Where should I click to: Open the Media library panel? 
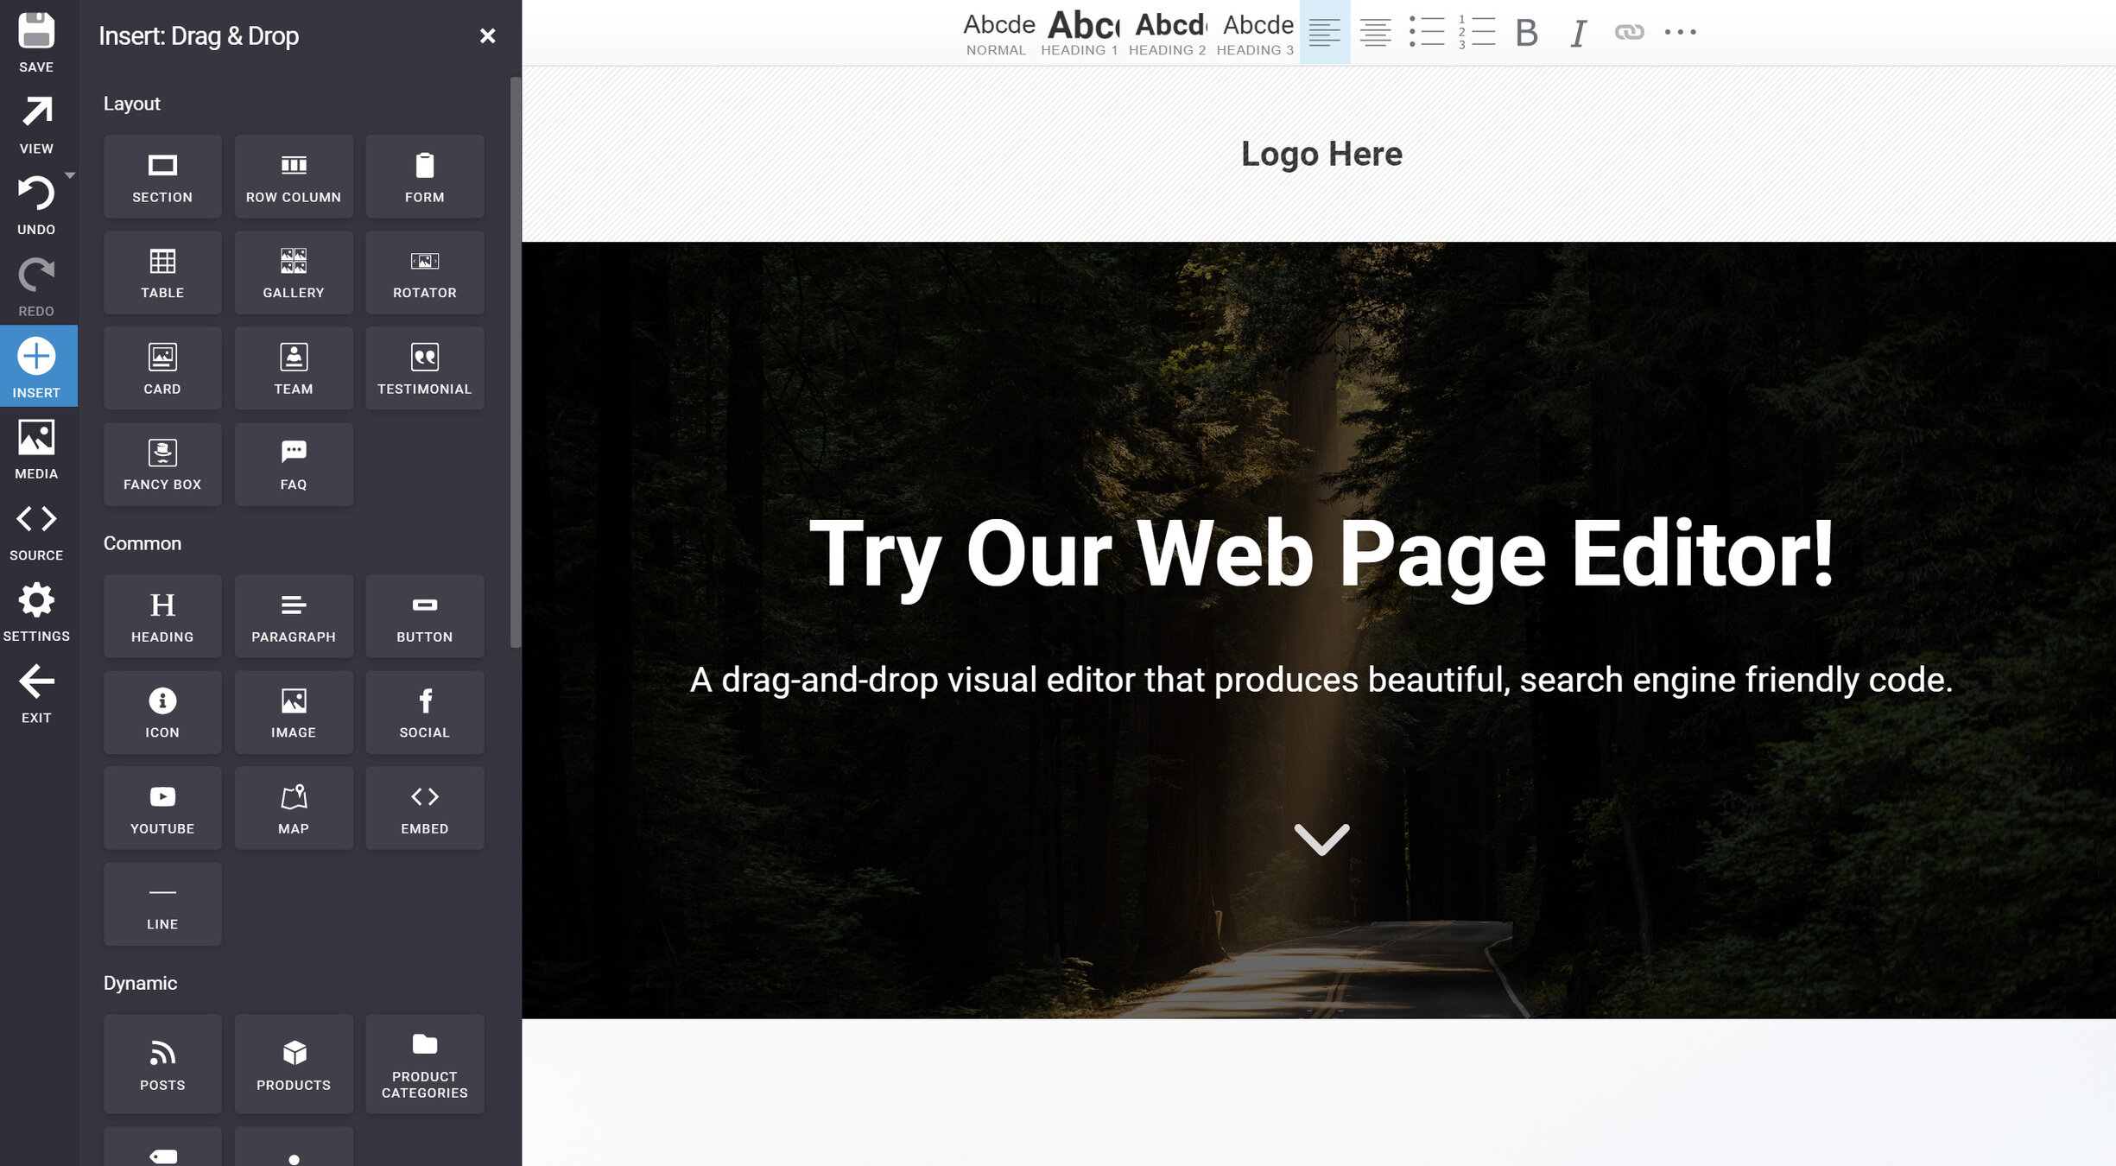pos(36,447)
